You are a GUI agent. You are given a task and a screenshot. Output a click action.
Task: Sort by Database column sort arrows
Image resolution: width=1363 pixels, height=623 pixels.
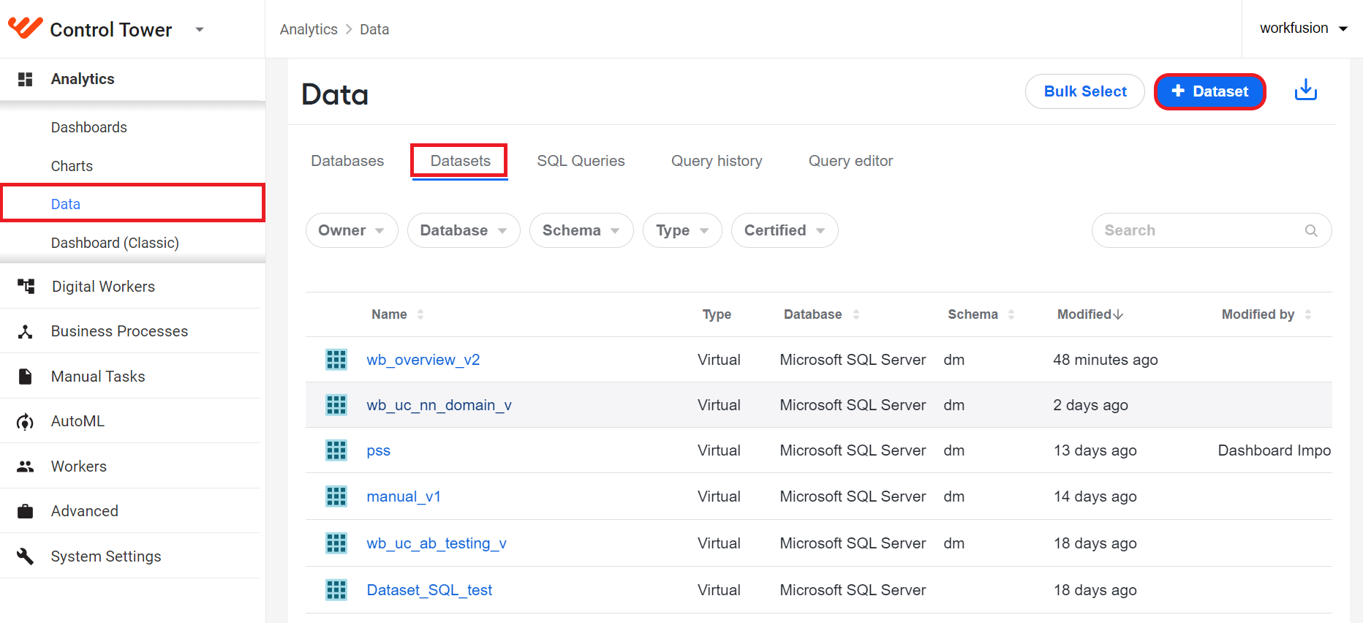[856, 314]
